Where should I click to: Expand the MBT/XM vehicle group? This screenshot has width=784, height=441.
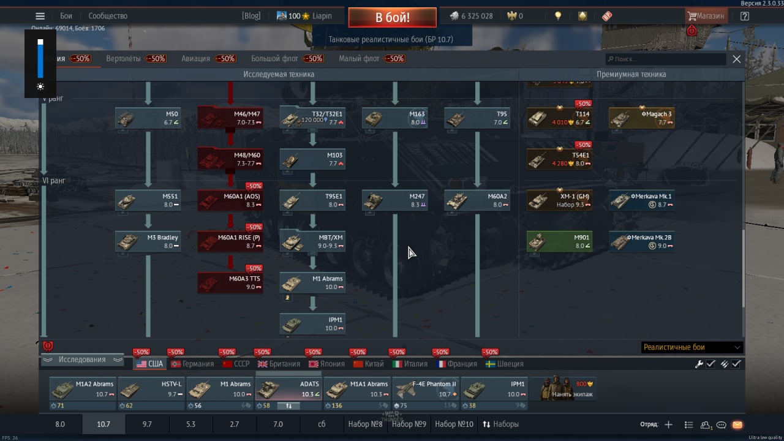312,241
